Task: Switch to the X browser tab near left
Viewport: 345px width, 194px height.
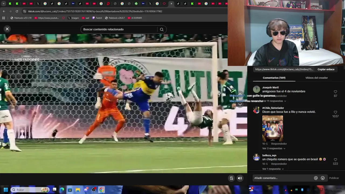Action: (x=38, y=4)
